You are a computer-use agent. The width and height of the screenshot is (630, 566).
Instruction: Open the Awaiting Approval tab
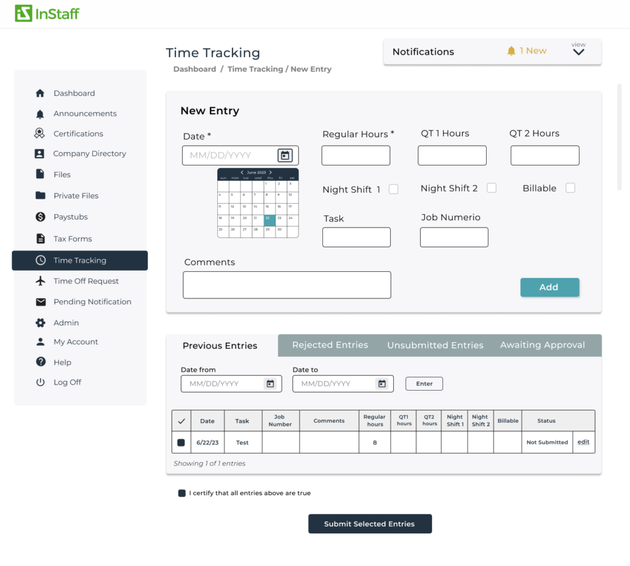542,345
